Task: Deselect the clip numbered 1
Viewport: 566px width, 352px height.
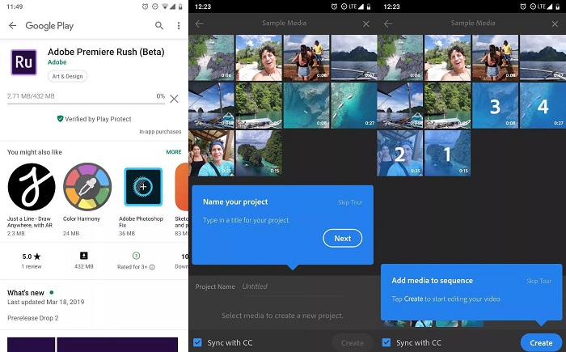Action: [x=448, y=153]
